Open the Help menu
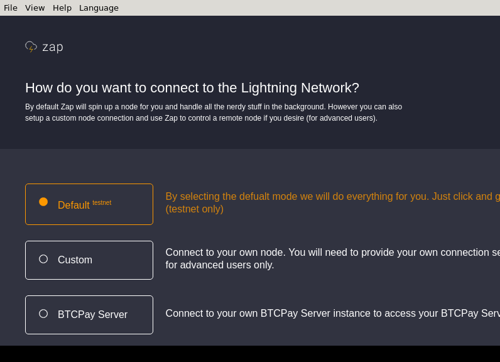 click(62, 8)
